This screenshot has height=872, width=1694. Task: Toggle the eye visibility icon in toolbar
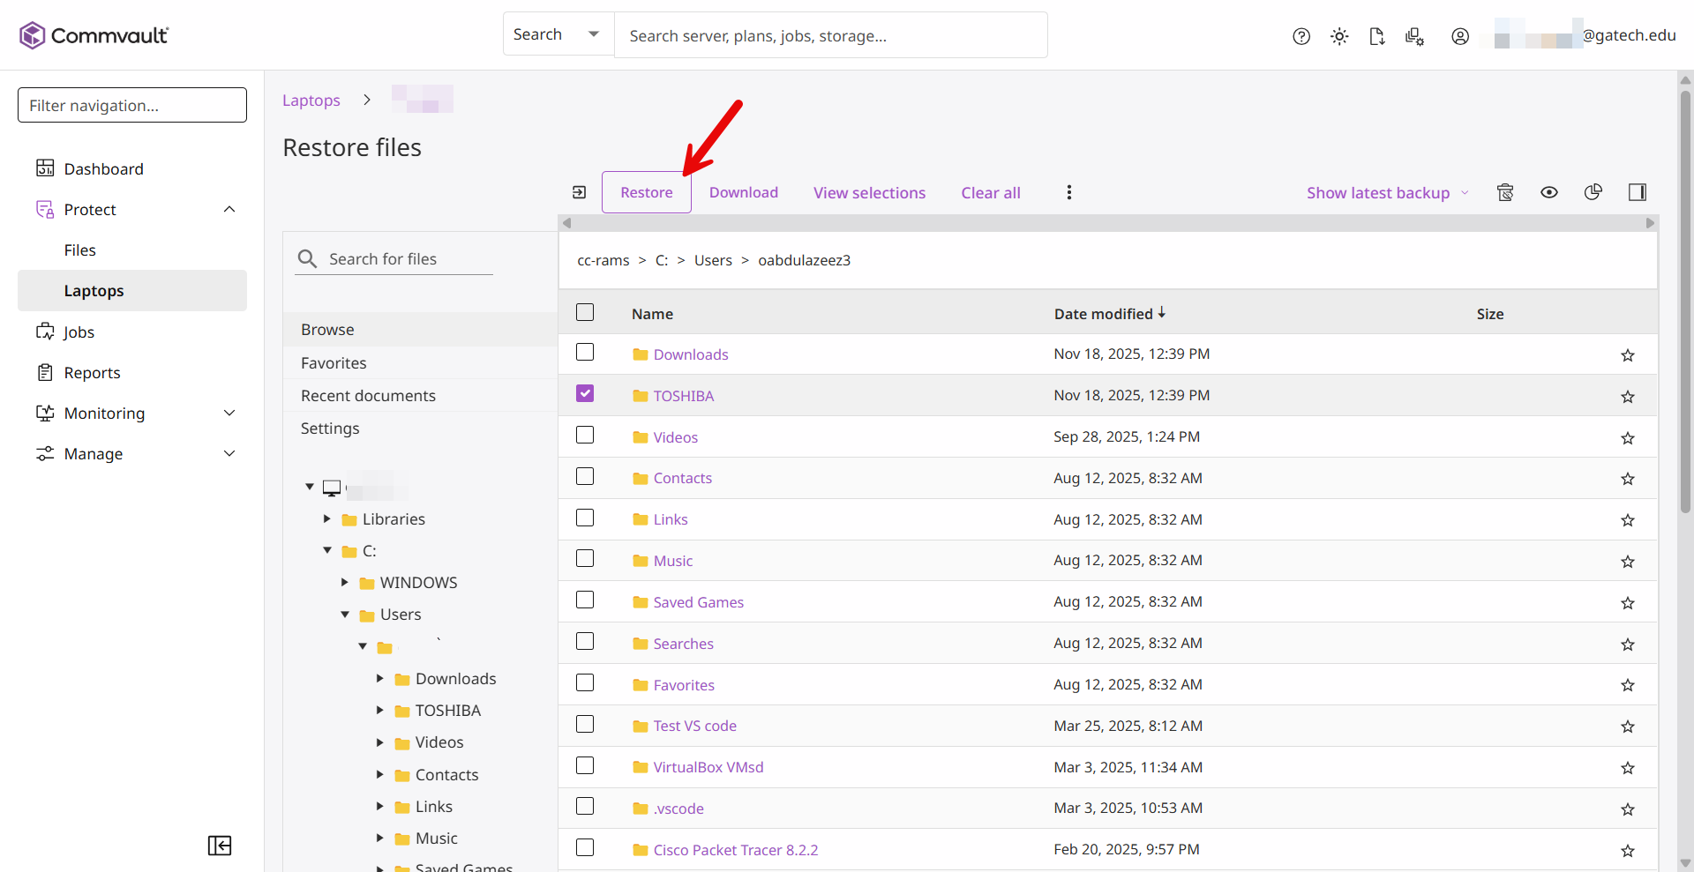(1548, 192)
